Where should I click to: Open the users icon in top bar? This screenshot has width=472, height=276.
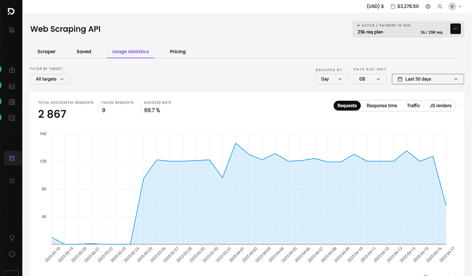[440, 6]
